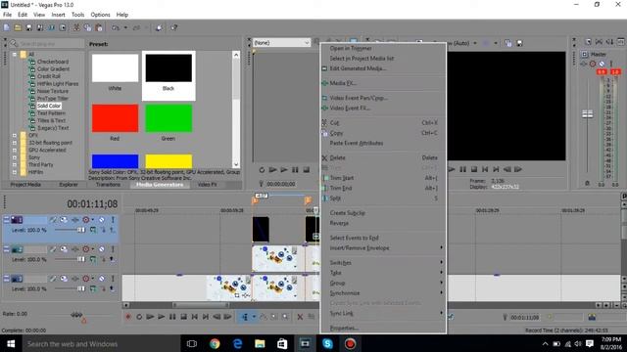627x352 pixels.
Task: Click the Save project toolbar icon
Action: click(x=28, y=27)
